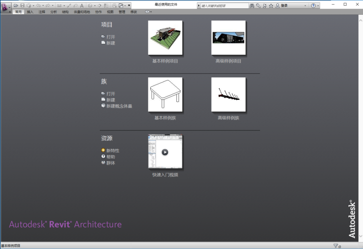
Task: Switch to the 管理 ribbon tab
Action: pyautogui.click(x=122, y=12)
